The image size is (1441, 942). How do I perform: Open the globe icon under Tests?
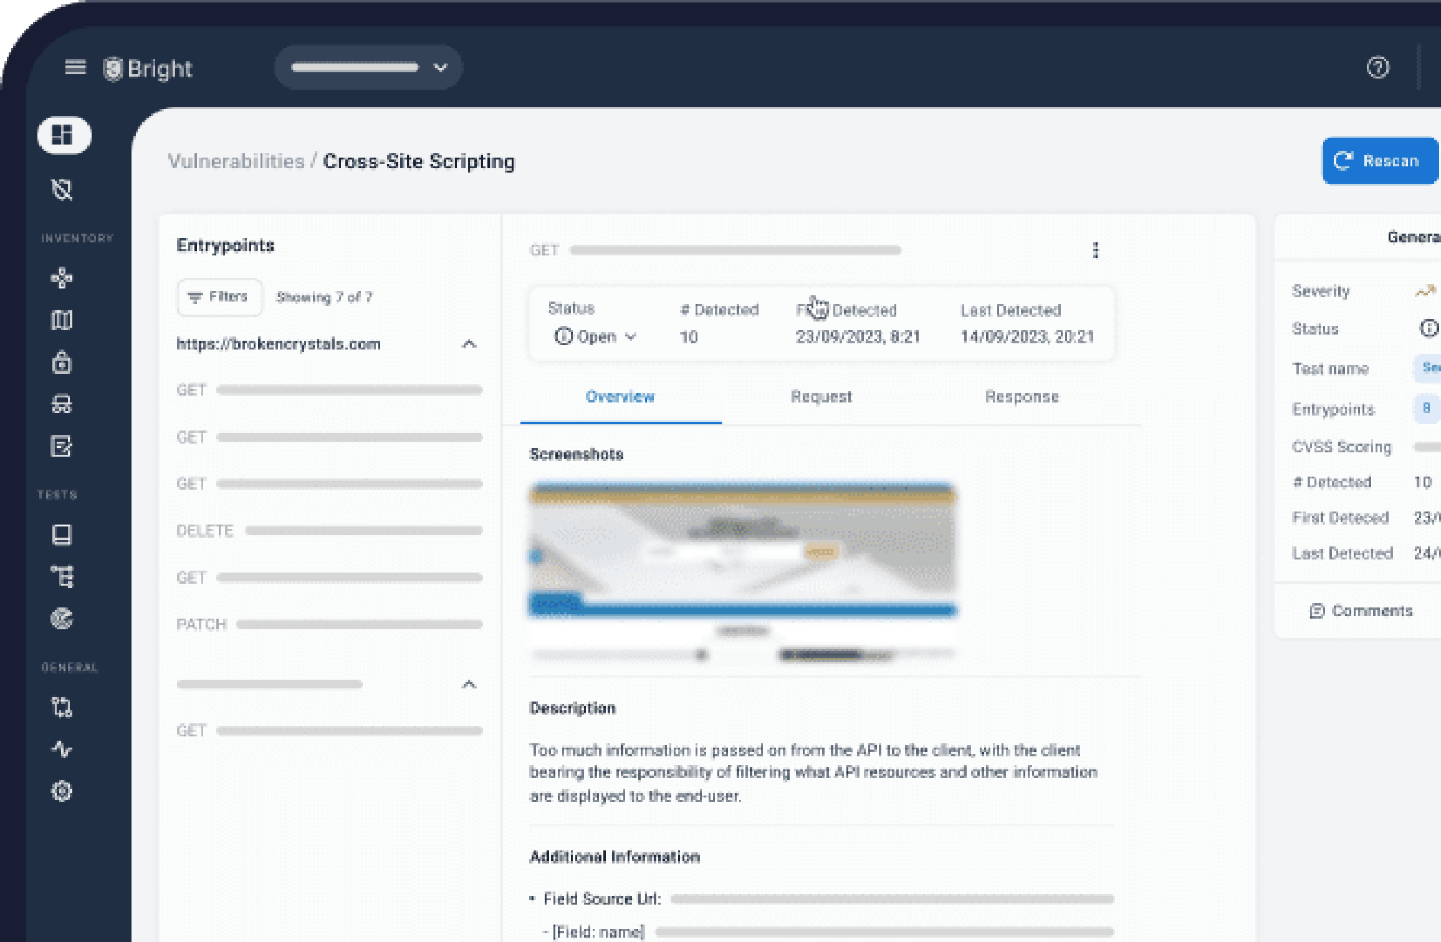(x=62, y=618)
